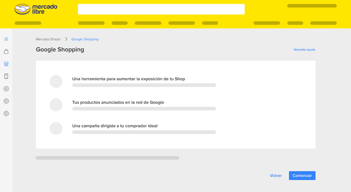Click the circle image beside "Una campaña dirigida"
This screenshot has width=351, height=192.
coord(56,129)
